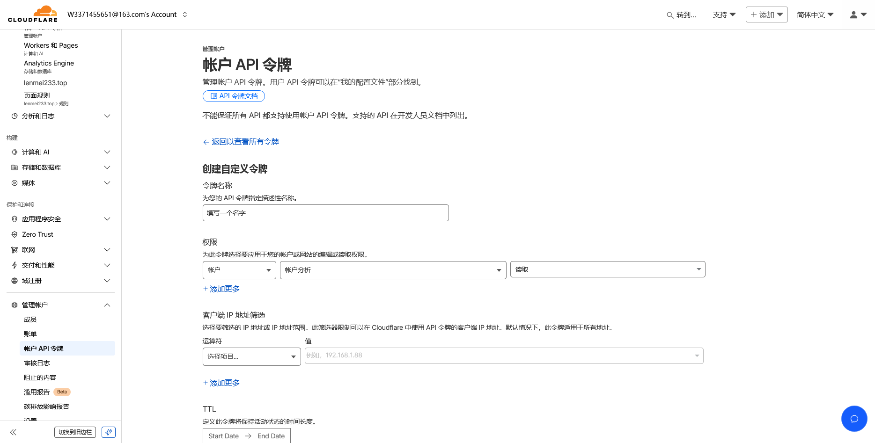The width and height of the screenshot is (875, 443).
Task: Open the search 转到 magnifier icon
Action: coord(669,15)
